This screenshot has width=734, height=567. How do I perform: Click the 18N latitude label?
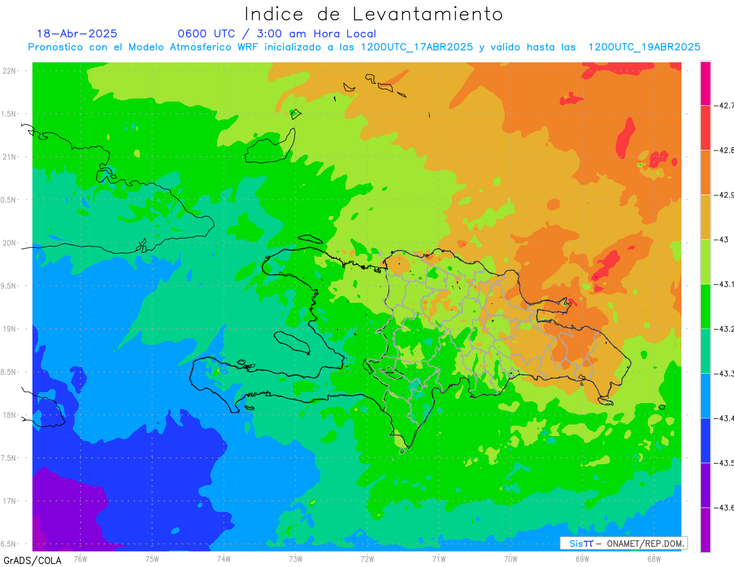(x=10, y=415)
